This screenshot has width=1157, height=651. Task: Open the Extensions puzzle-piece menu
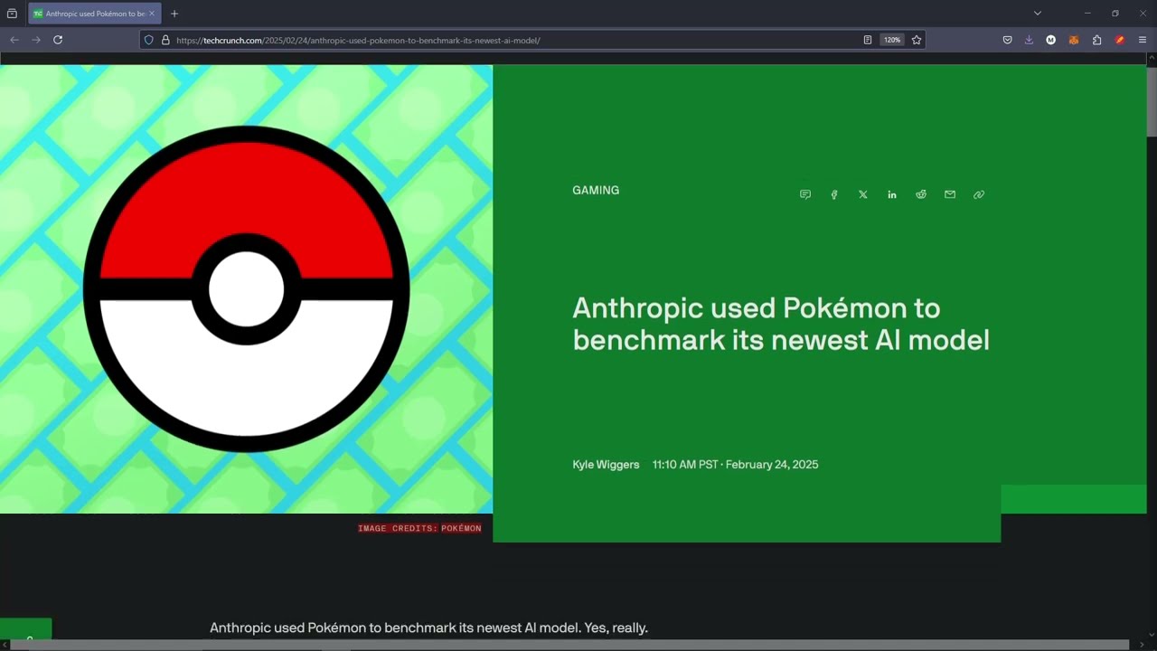click(x=1096, y=40)
